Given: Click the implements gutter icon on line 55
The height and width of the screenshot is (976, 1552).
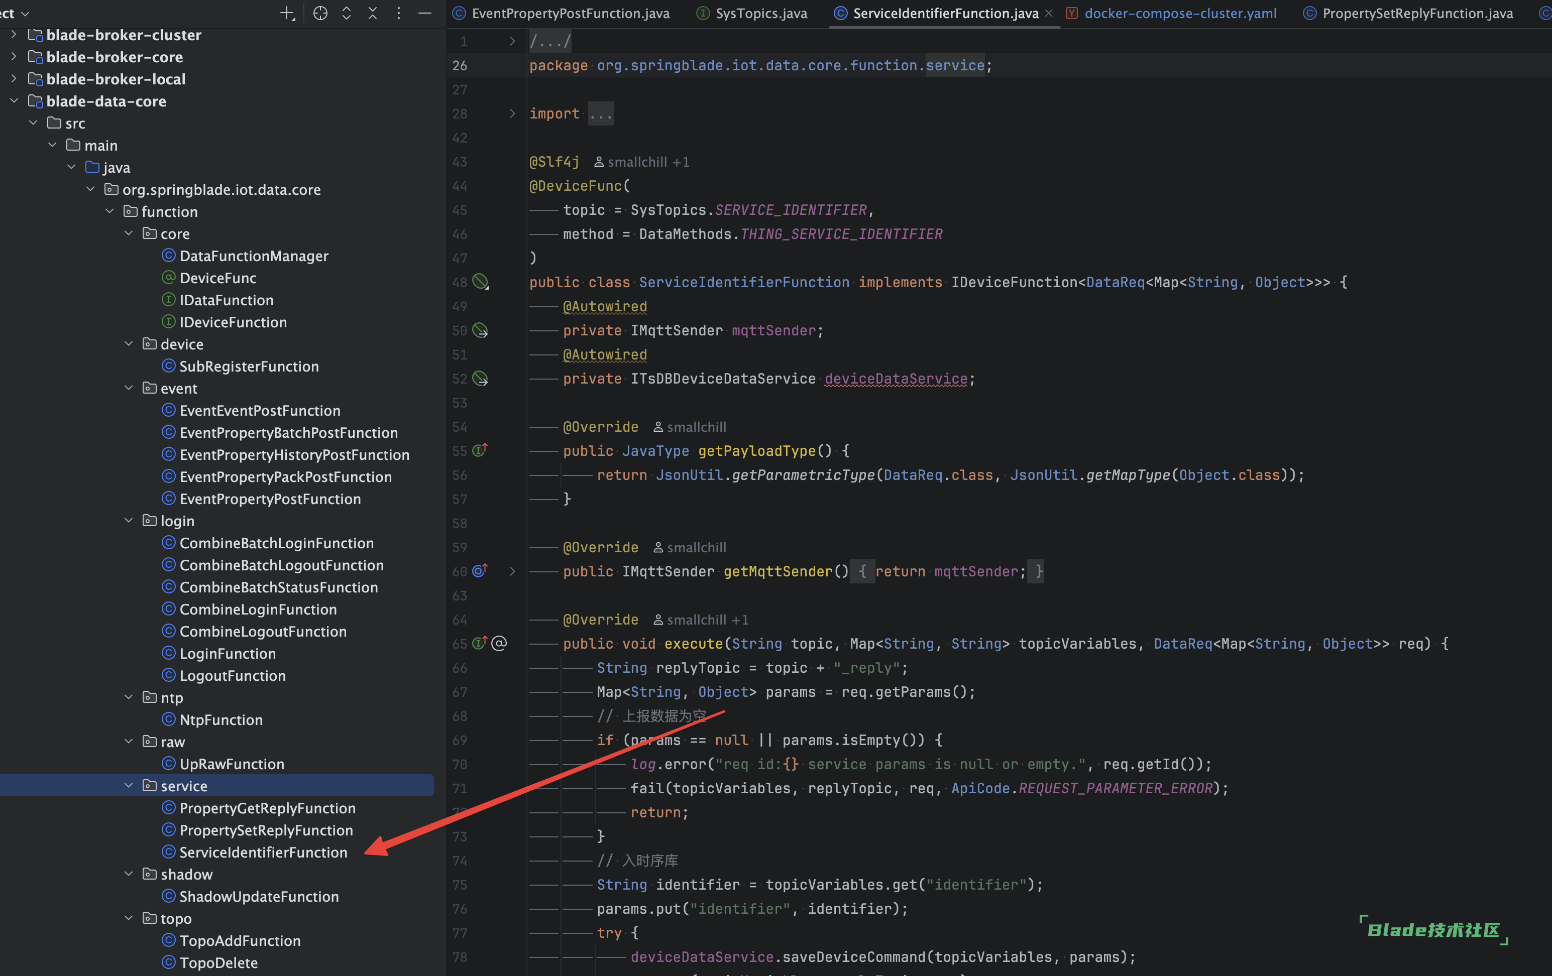Looking at the screenshot, I should (480, 450).
